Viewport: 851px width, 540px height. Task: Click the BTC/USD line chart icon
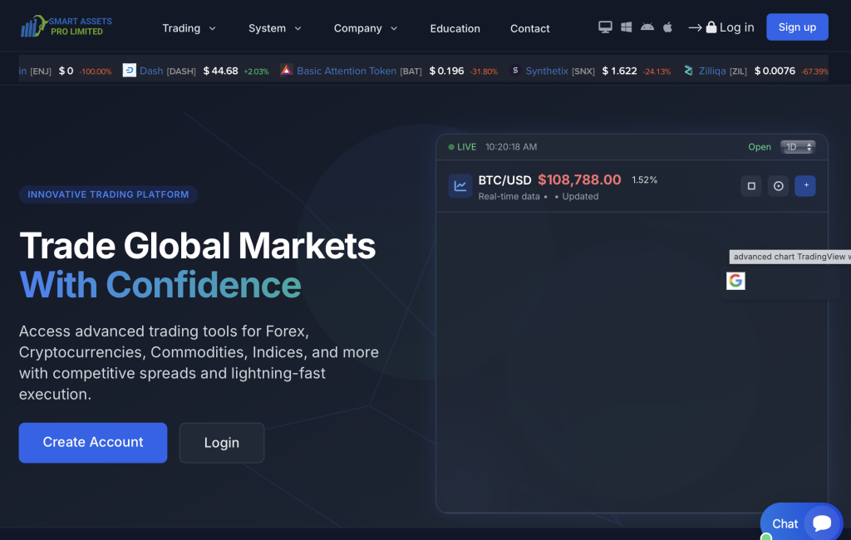(460, 186)
